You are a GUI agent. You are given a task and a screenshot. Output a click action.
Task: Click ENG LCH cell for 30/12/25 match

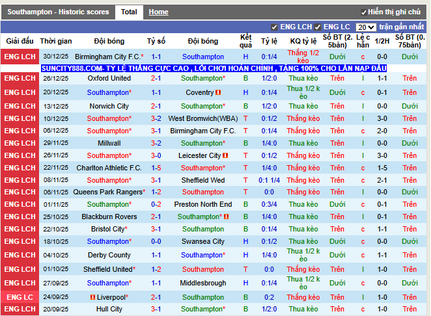20,57
